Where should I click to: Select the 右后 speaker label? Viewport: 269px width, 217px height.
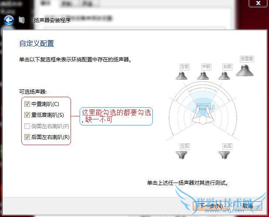pos(228,146)
